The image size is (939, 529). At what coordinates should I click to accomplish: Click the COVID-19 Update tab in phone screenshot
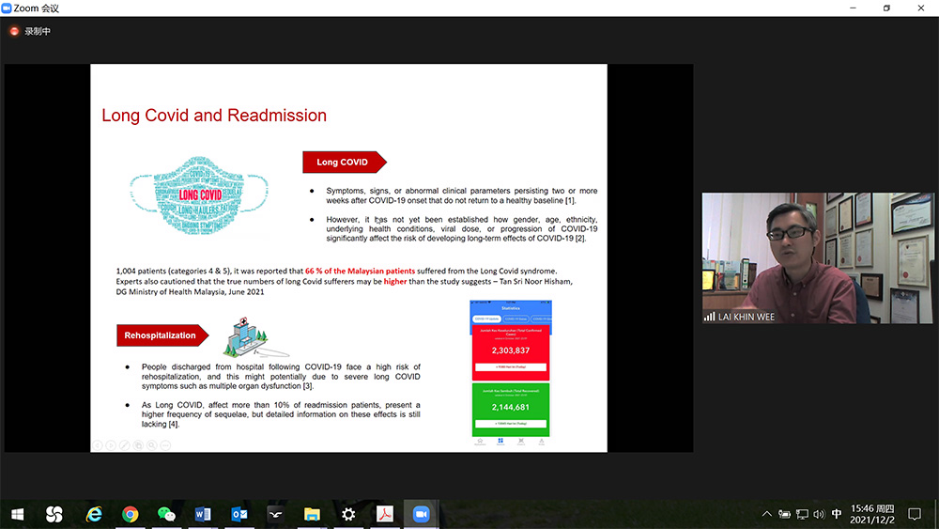point(486,319)
